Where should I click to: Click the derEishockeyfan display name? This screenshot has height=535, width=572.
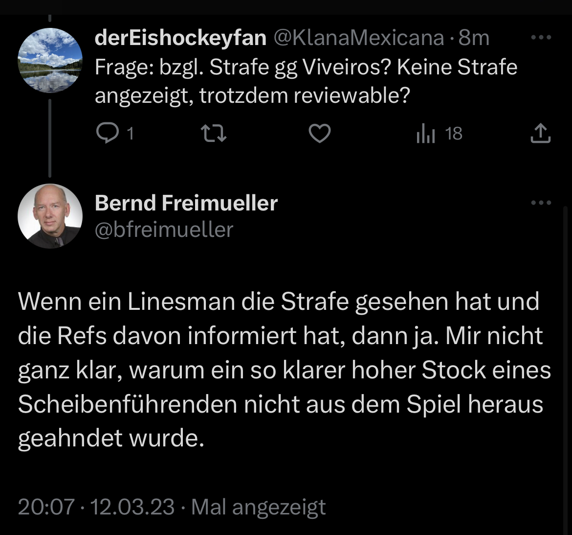click(180, 38)
